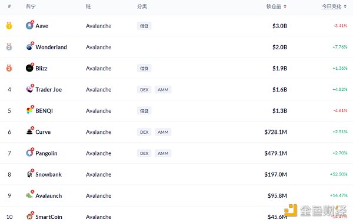Viewport: 353px width, 223px height.
Task: Sort by 锁仓量 column arrow
Action: [x=285, y=6]
